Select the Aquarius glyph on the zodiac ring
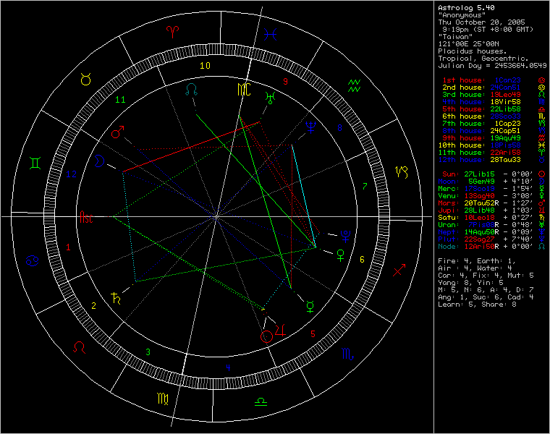The width and height of the screenshot is (550, 434). click(x=354, y=86)
